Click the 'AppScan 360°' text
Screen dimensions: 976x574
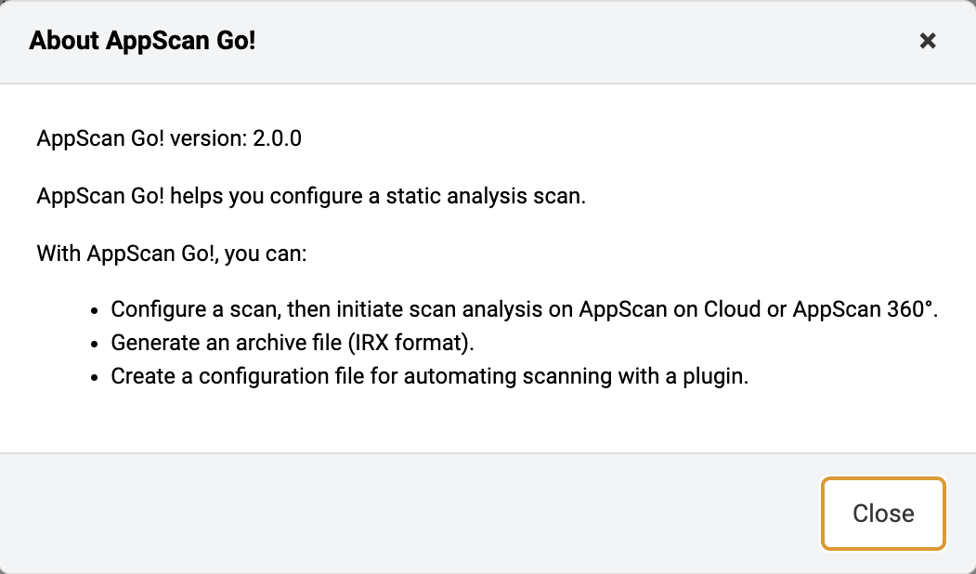[865, 309]
